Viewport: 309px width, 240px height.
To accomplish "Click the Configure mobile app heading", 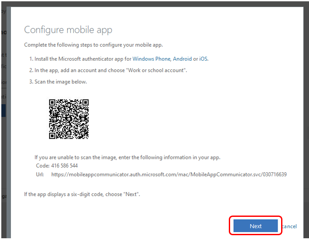I will tap(68, 30).
